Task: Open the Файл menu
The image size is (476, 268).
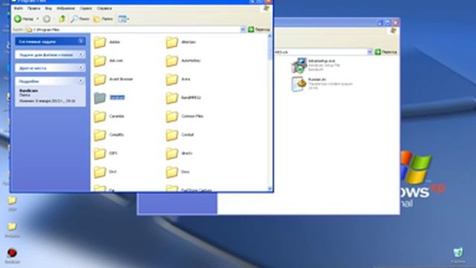Action: tap(19, 8)
